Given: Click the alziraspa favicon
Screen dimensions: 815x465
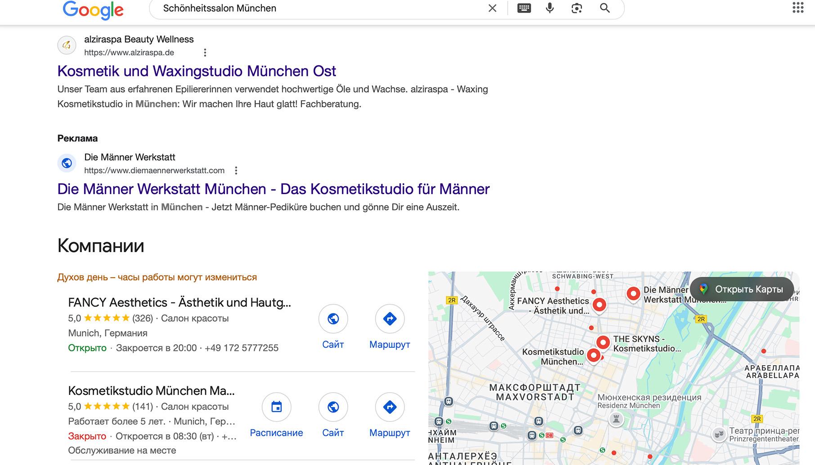Looking at the screenshot, I should [x=67, y=45].
